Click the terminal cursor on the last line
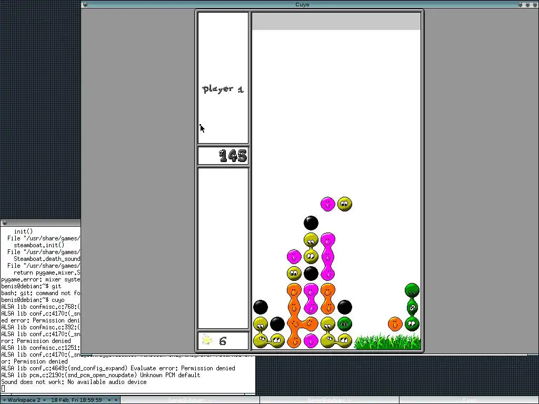Image resolution: width=539 pixels, height=404 pixels. (x=3, y=389)
